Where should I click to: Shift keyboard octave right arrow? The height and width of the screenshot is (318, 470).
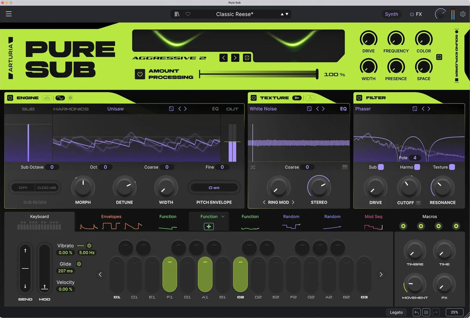(381, 274)
